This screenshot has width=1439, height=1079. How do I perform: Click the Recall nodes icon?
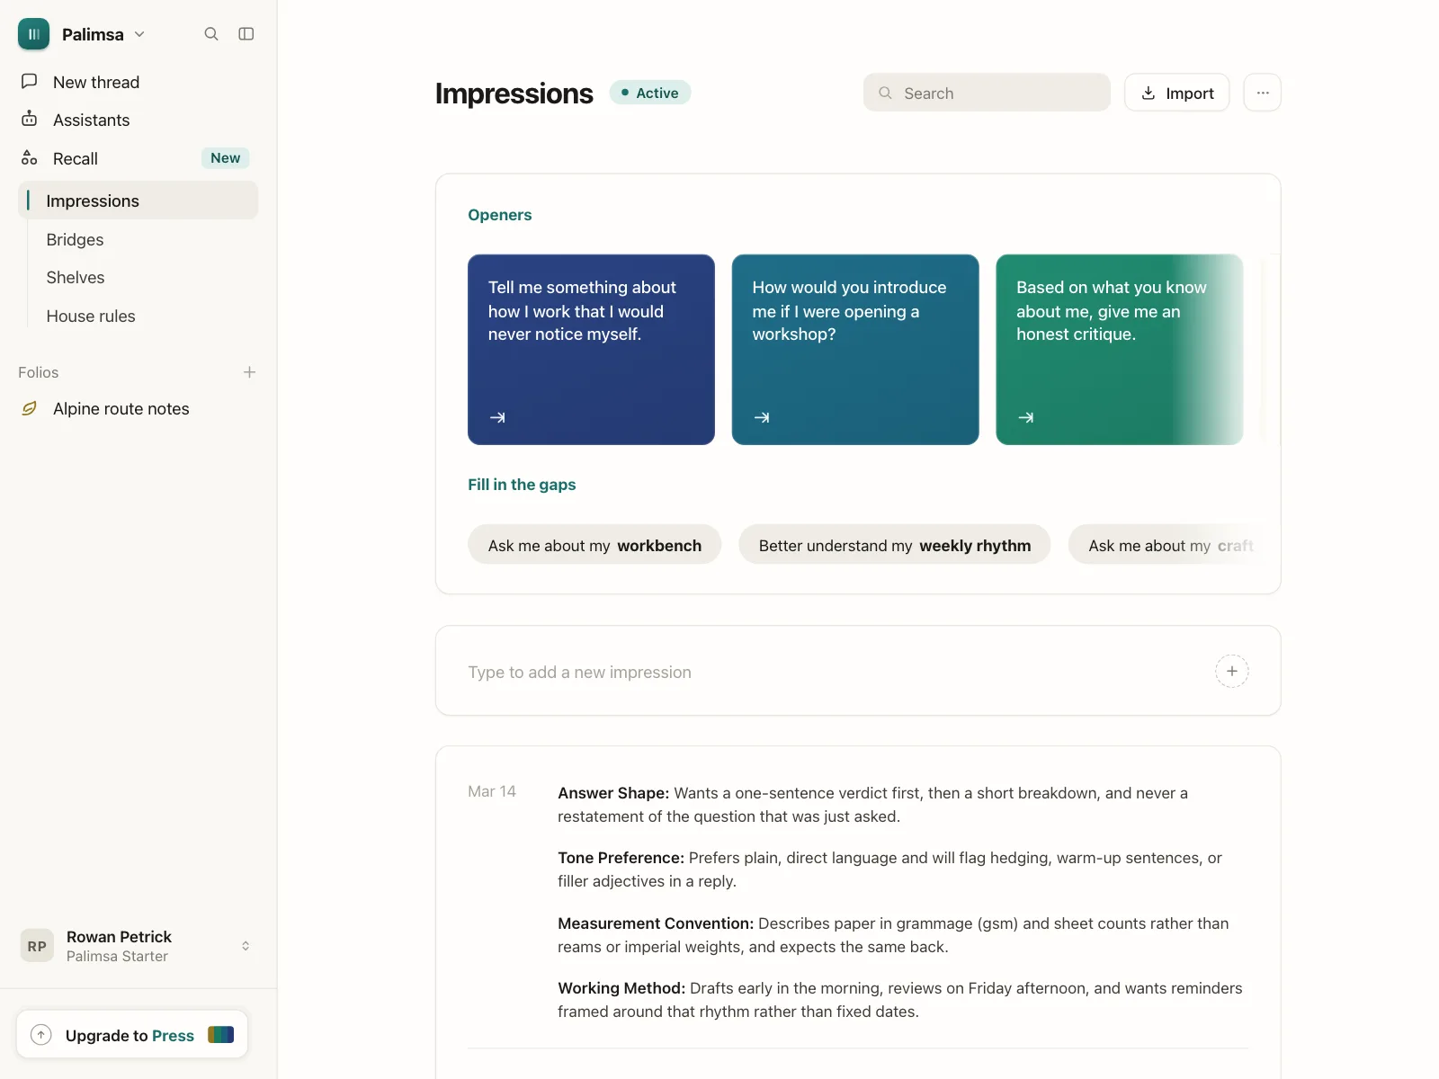coord(30,158)
